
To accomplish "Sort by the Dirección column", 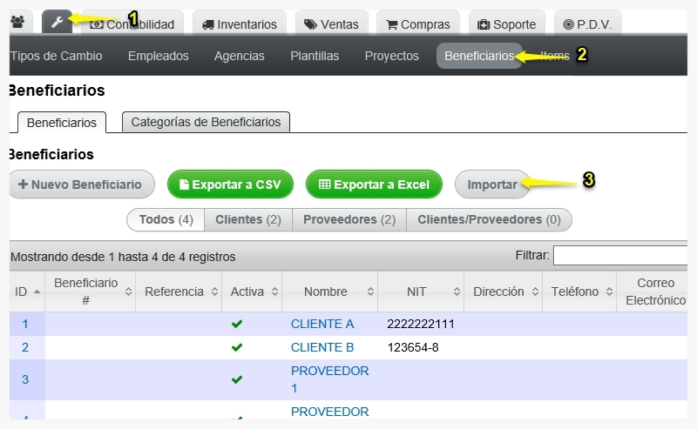I will (x=504, y=292).
